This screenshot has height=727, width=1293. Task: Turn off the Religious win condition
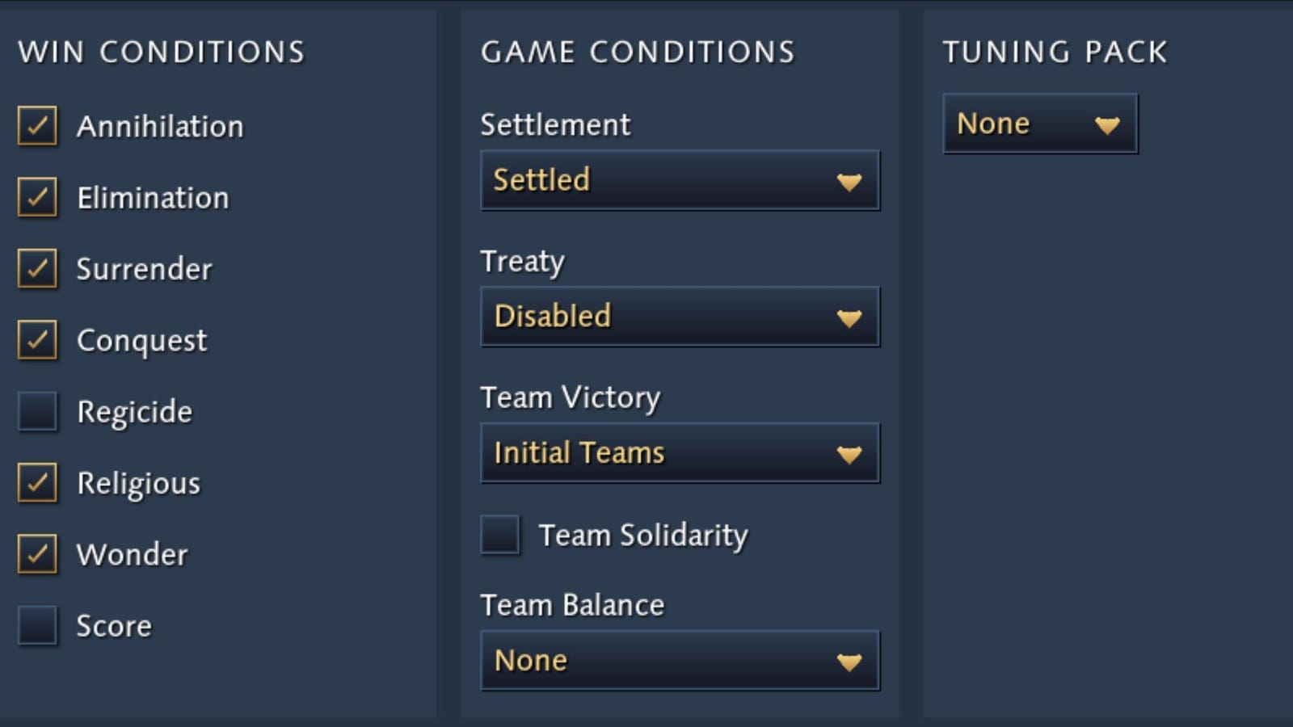[37, 482]
